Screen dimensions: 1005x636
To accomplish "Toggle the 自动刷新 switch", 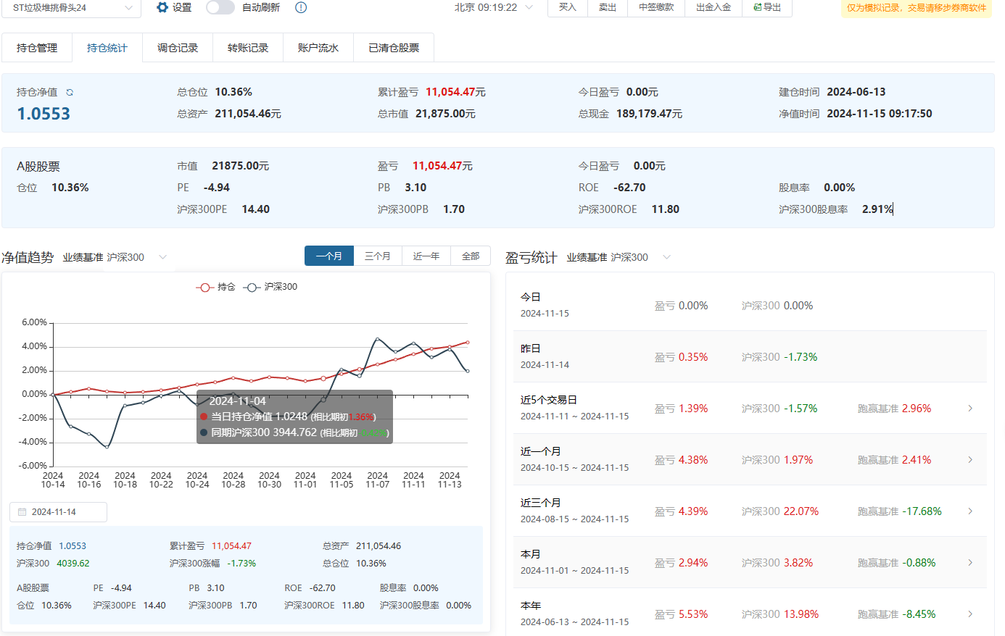I will click(x=220, y=7).
